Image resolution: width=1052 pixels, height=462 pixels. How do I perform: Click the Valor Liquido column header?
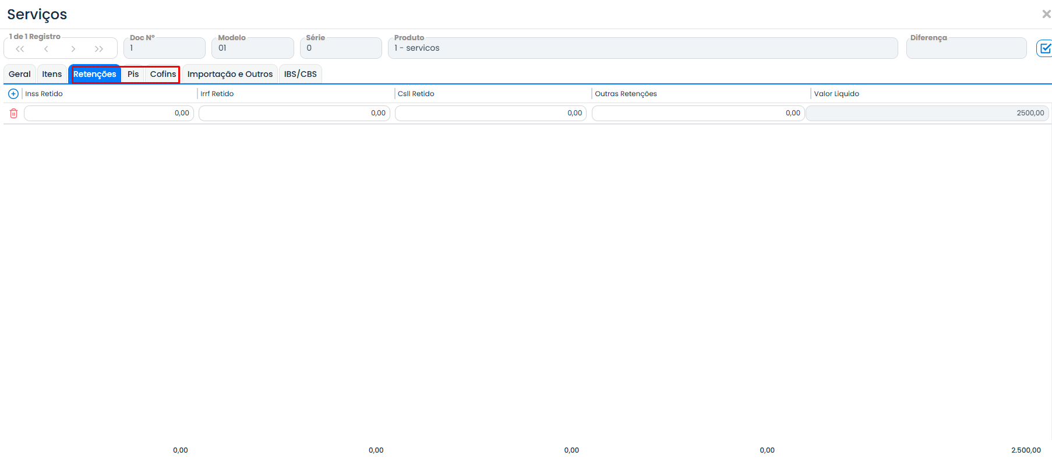[836, 94]
